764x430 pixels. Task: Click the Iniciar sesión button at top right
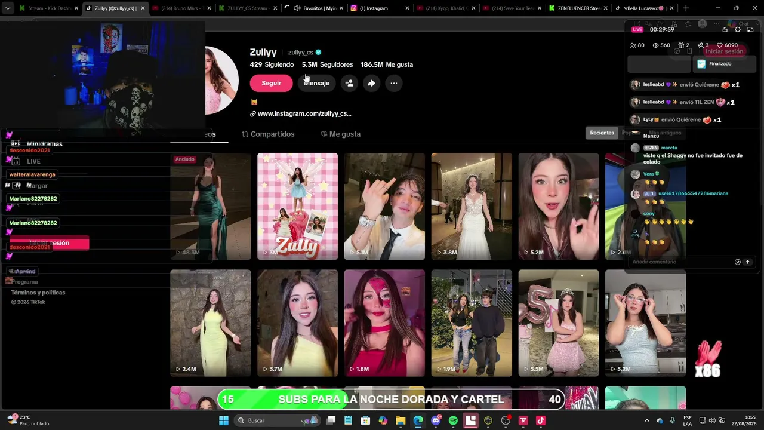coord(724,51)
